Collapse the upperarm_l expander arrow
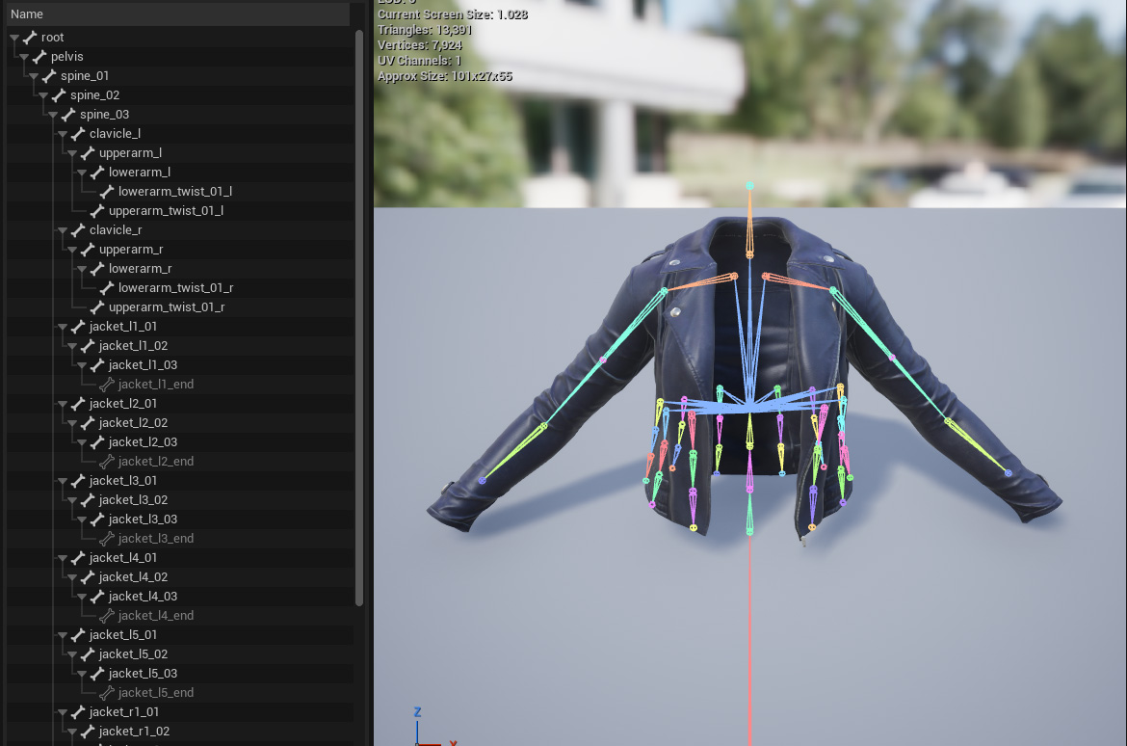The width and height of the screenshot is (1127, 746). tap(73, 153)
